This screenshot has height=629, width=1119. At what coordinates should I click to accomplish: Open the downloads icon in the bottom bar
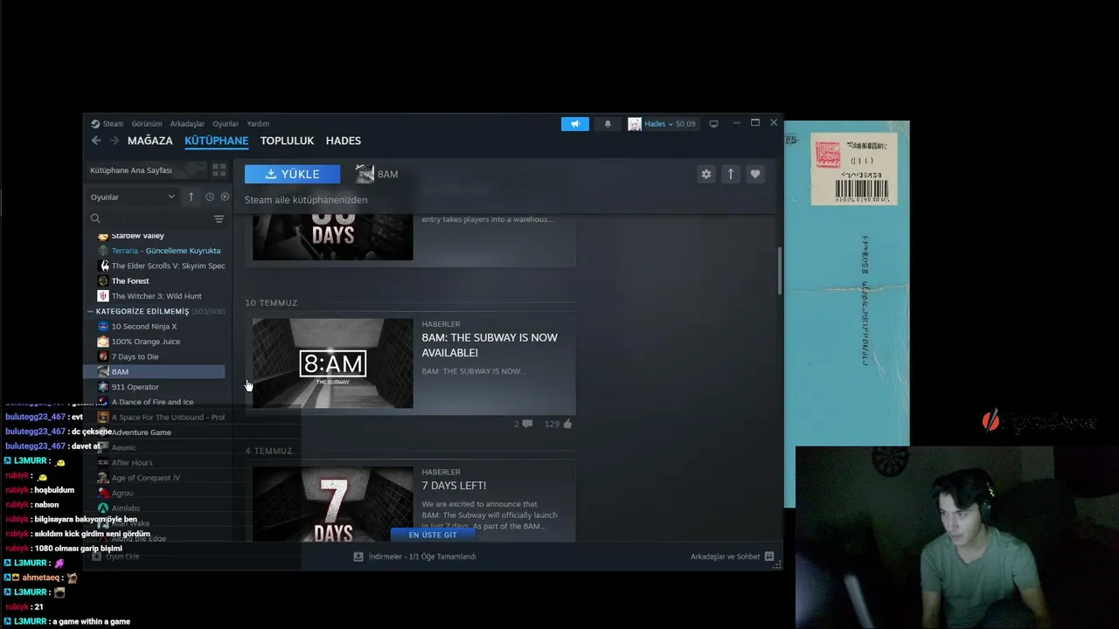point(358,556)
